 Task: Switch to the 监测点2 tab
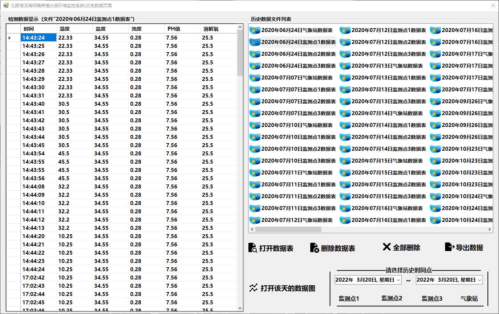(392, 299)
